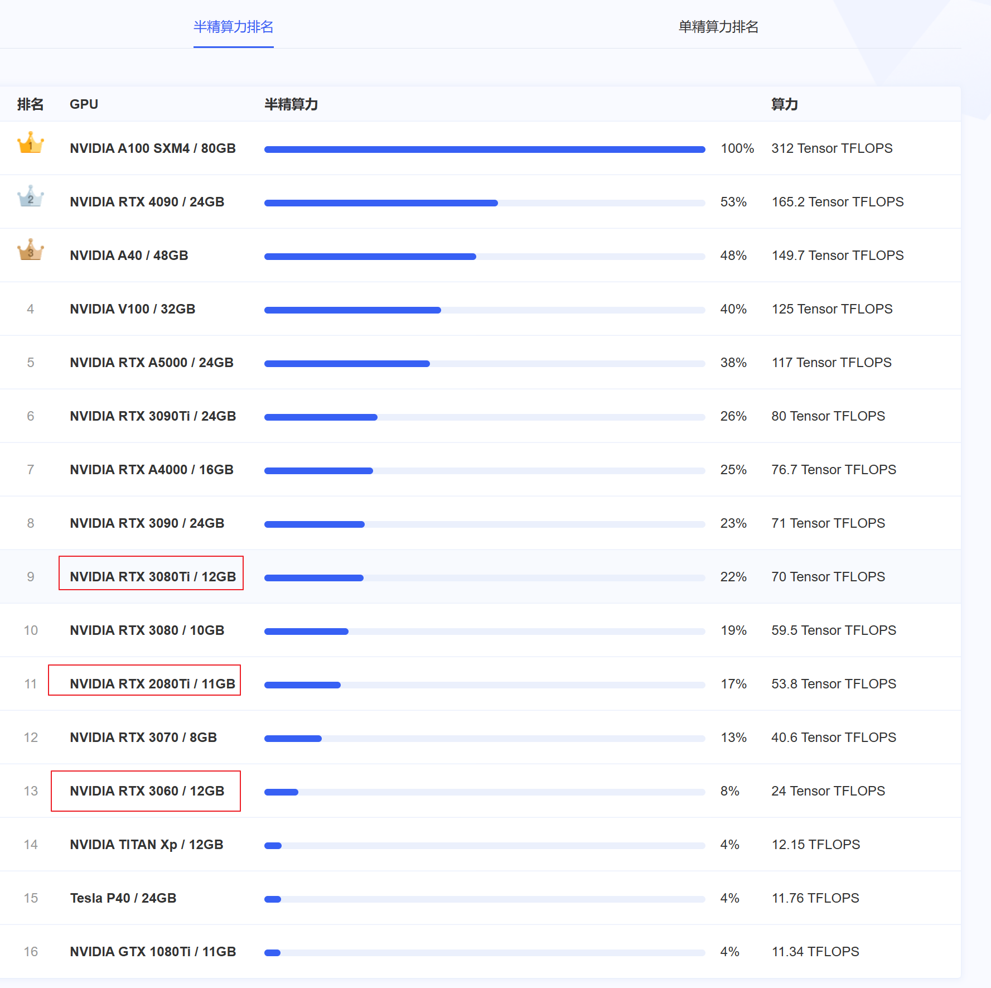
Task: Click the A100 100% progress bar
Action: coord(485,150)
